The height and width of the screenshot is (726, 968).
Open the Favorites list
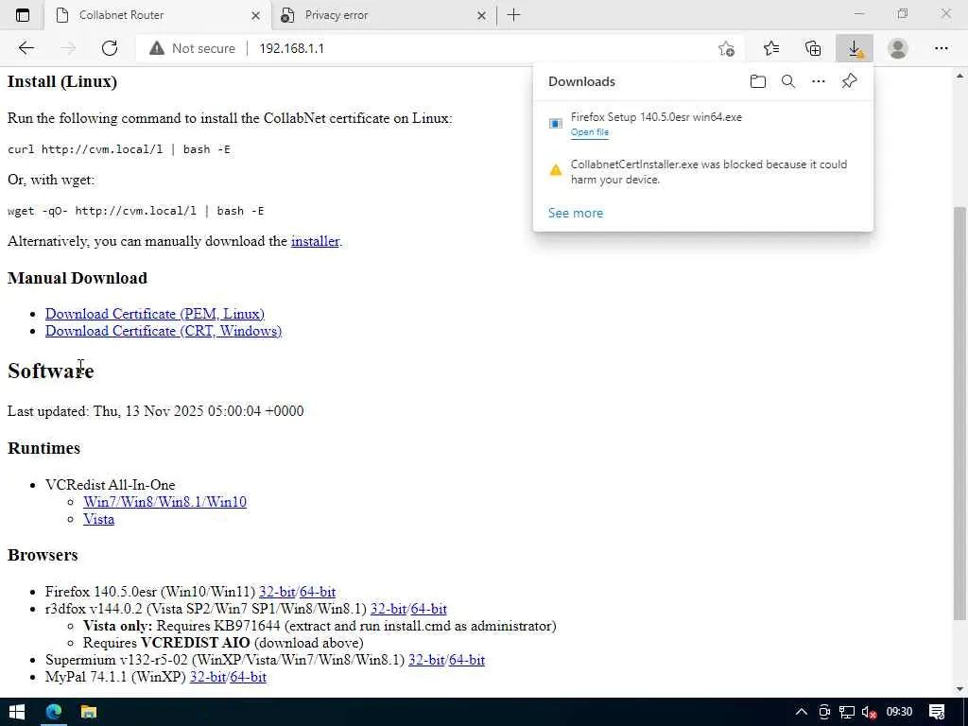click(771, 48)
